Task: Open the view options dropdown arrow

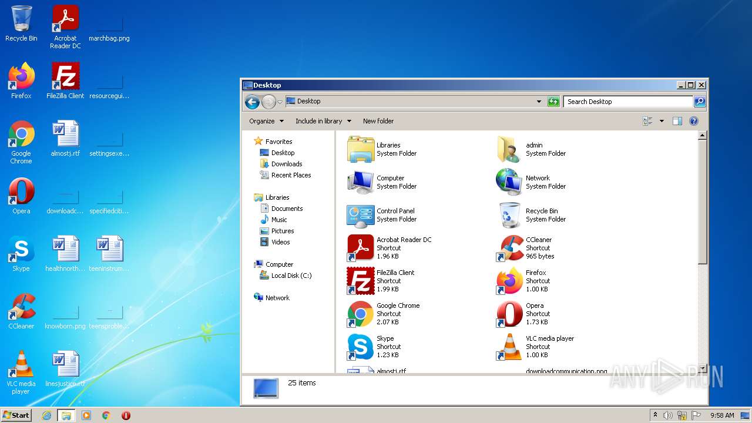Action: click(x=662, y=121)
